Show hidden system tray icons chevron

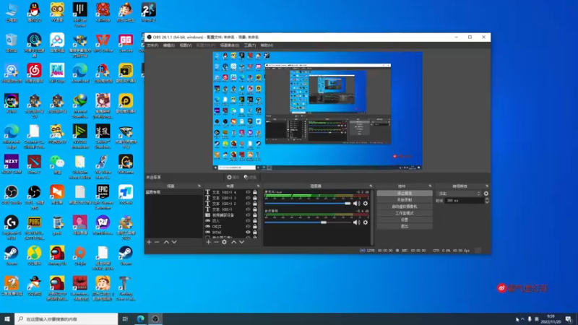(522, 319)
